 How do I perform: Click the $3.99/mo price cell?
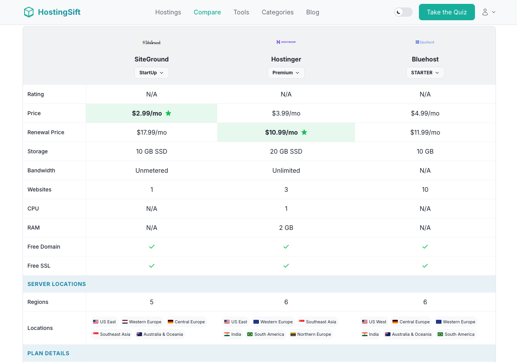[x=286, y=113]
